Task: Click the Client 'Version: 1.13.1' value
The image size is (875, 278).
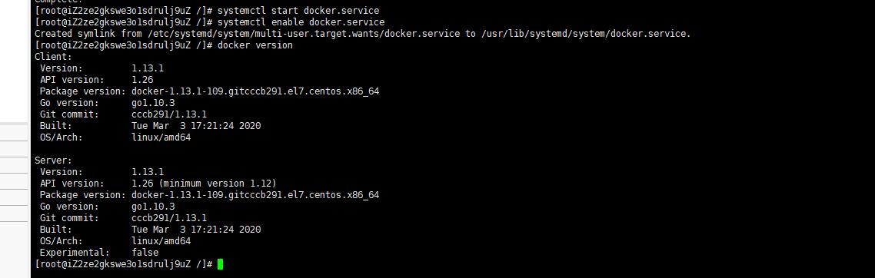Action: click(148, 68)
